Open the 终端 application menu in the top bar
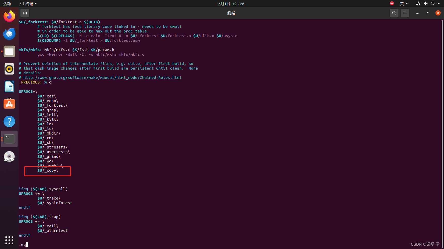The height and width of the screenshot is (249, 444). tap(28, 3)
